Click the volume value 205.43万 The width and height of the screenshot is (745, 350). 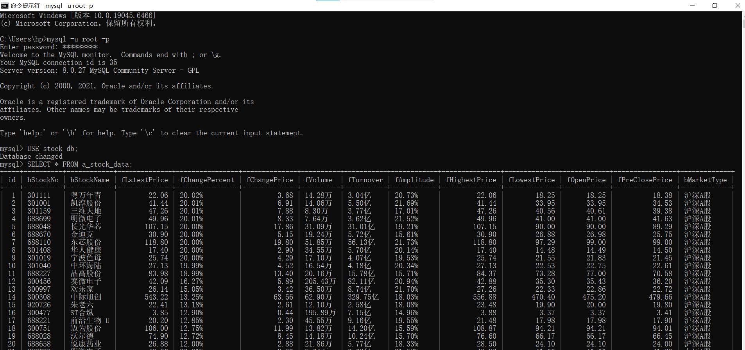click(321, 282)
